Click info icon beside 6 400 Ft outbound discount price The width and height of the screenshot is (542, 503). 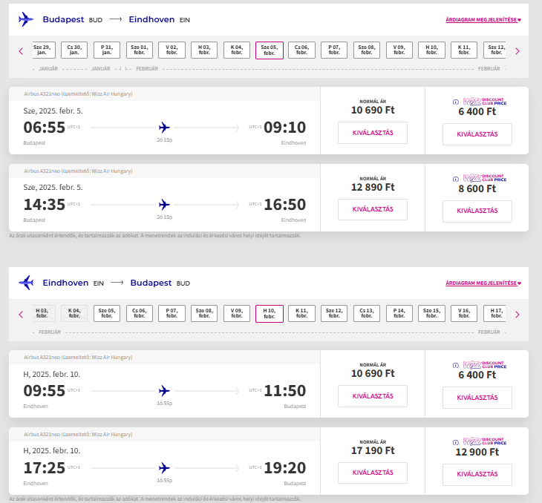point(456,102)
